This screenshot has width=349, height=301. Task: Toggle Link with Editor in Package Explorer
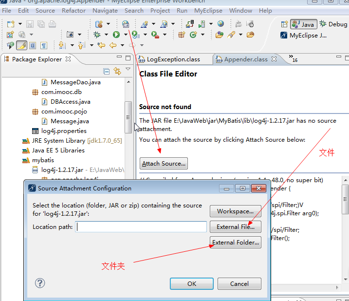117,71
